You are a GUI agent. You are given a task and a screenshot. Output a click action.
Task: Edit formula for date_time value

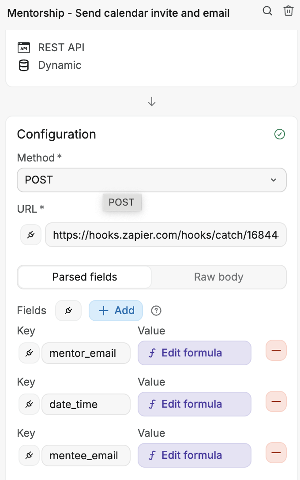pyautogui.click(x=195, y=404)
